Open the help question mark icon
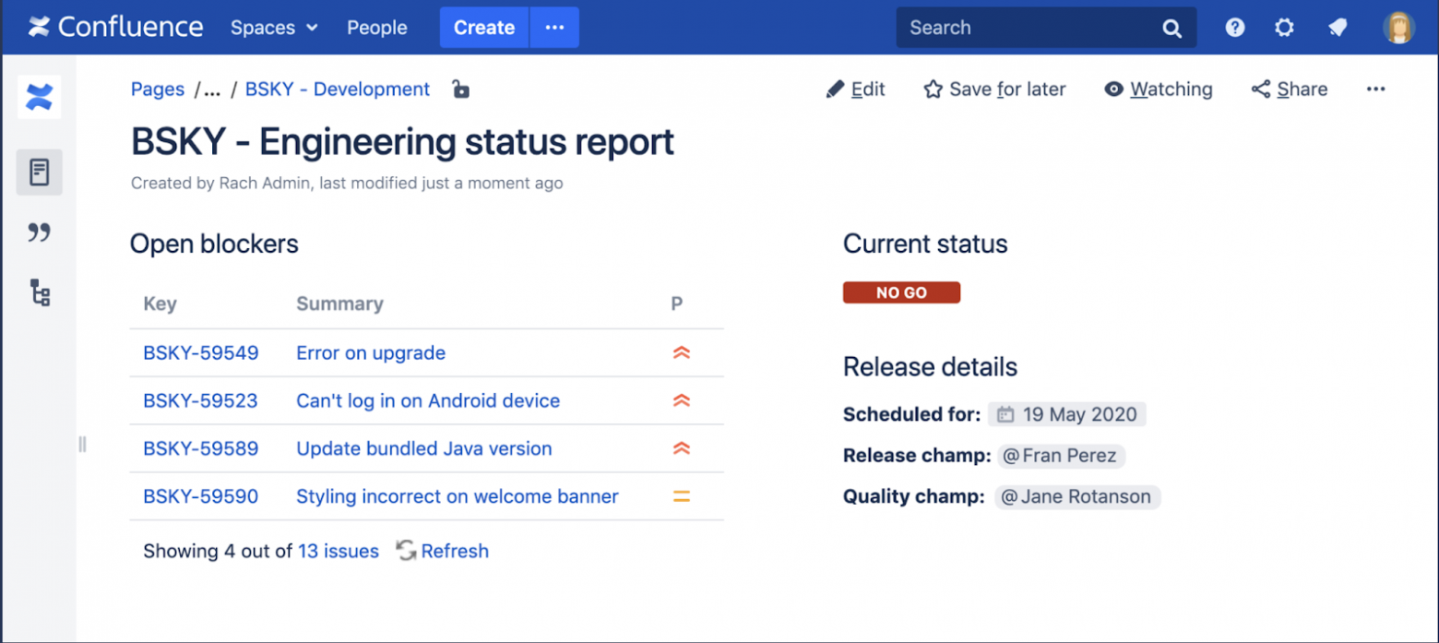 coord(1234,27)
